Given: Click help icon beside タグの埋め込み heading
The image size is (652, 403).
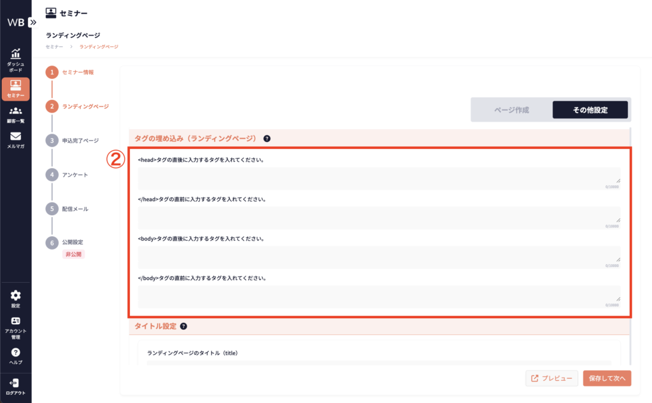Looking at the screenshot, I should pos(267,138).
